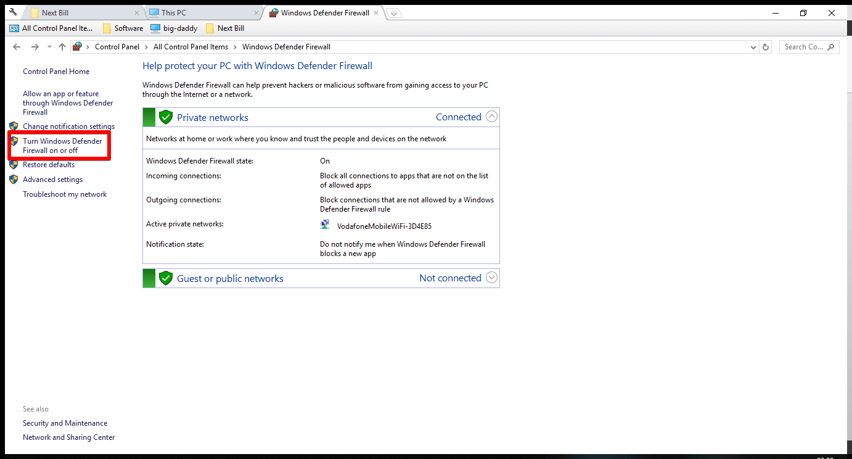Click the network icon beside VodafoneMobileWiFi-3D4E85
Viewport: 852px width, 459px height.
(x=325, y=224)
